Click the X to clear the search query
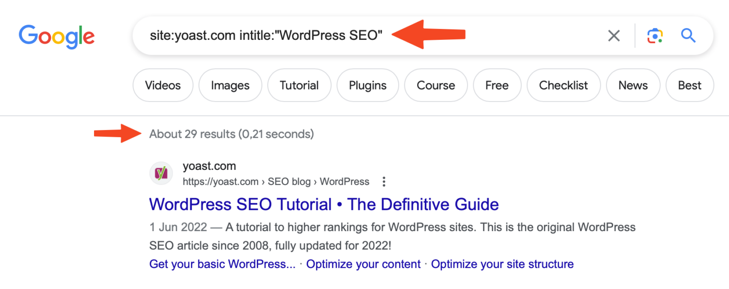Screen dimensions: 729x289 [614, 36]
